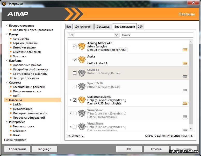Open the Last.fm plugin settings

[18, 104]
